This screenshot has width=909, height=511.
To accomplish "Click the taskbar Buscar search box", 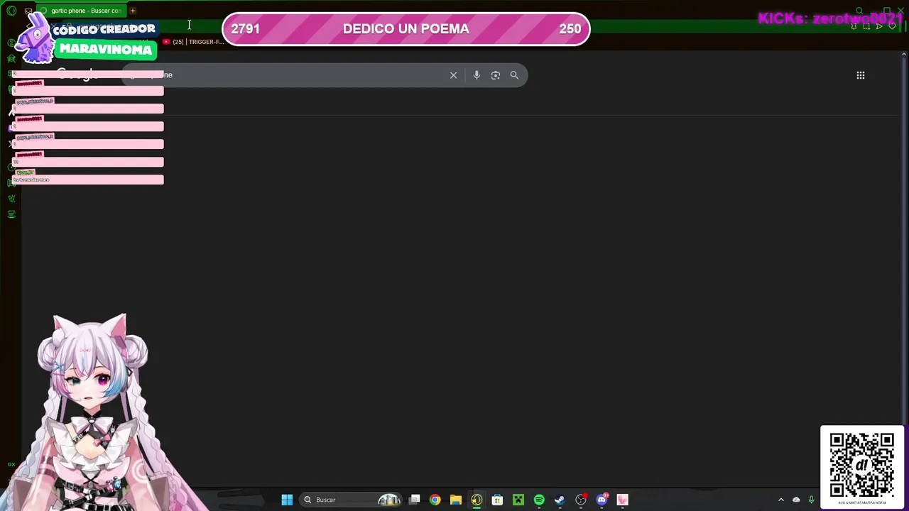I will (x=350, y=500).
